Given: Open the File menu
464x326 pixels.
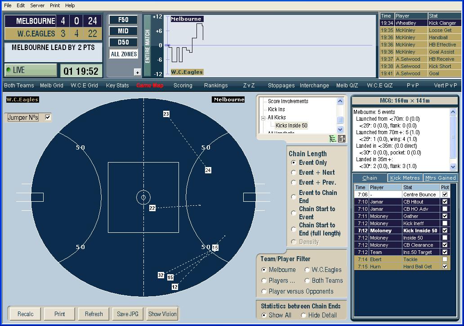Looking at the screenshot, I should point(8,5).
